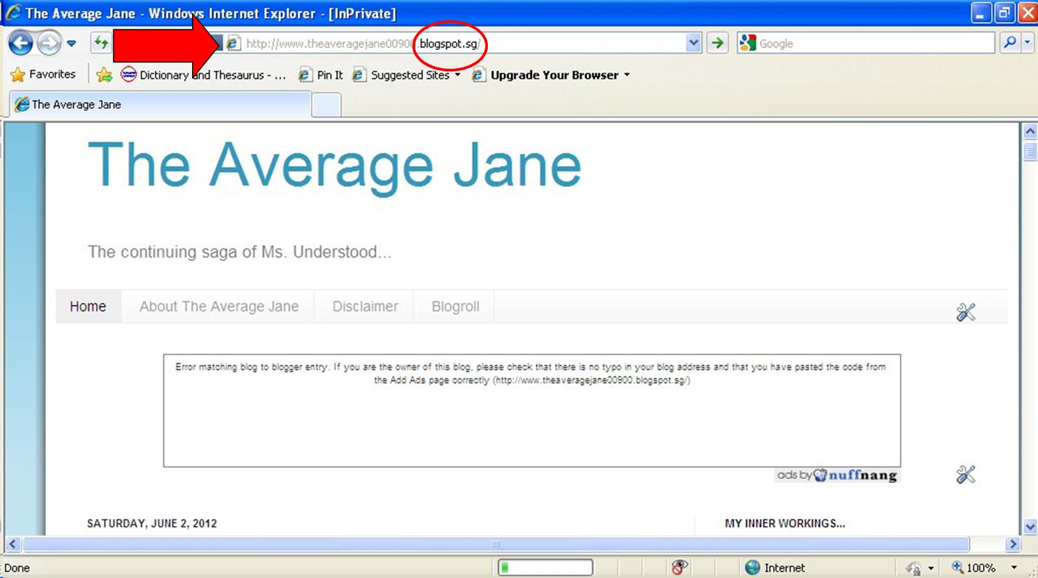Click the Saturday, June 2, 2012 date header
Viewport: 1038px width, 578px height.
point(152,524)
